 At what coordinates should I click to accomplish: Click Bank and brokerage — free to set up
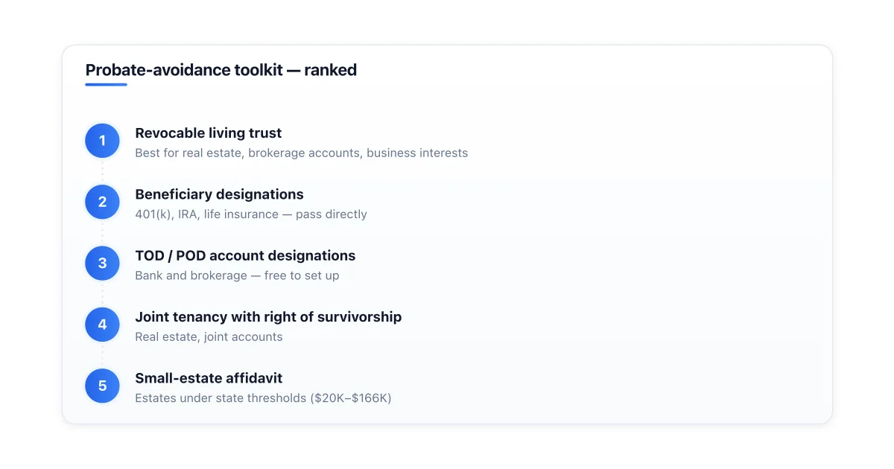pos(237,275)
